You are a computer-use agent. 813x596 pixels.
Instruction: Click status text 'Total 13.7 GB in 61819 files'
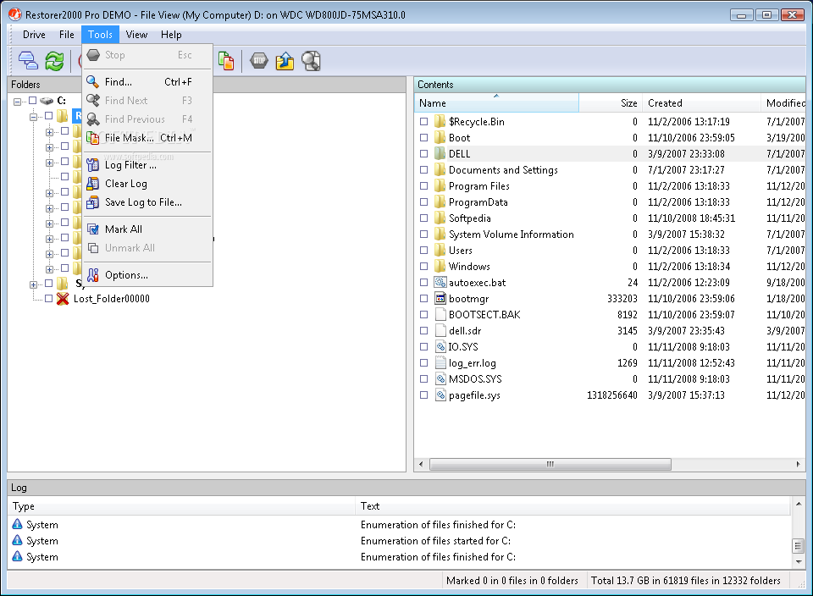click(x=685, y=581)
